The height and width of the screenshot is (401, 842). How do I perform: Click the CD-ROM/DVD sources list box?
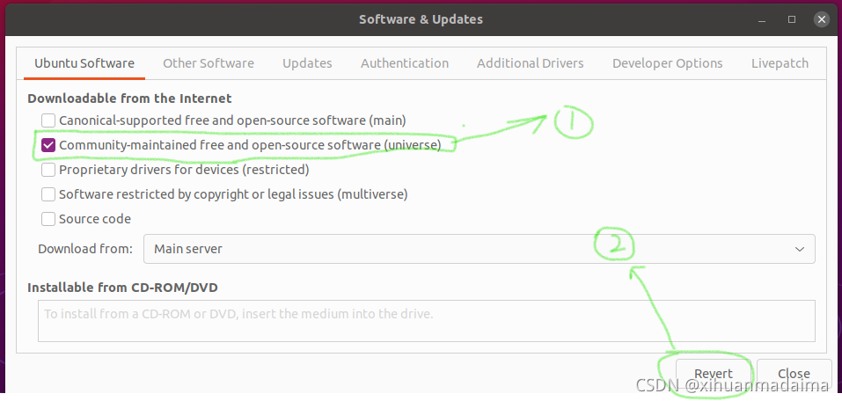[427, 321]
